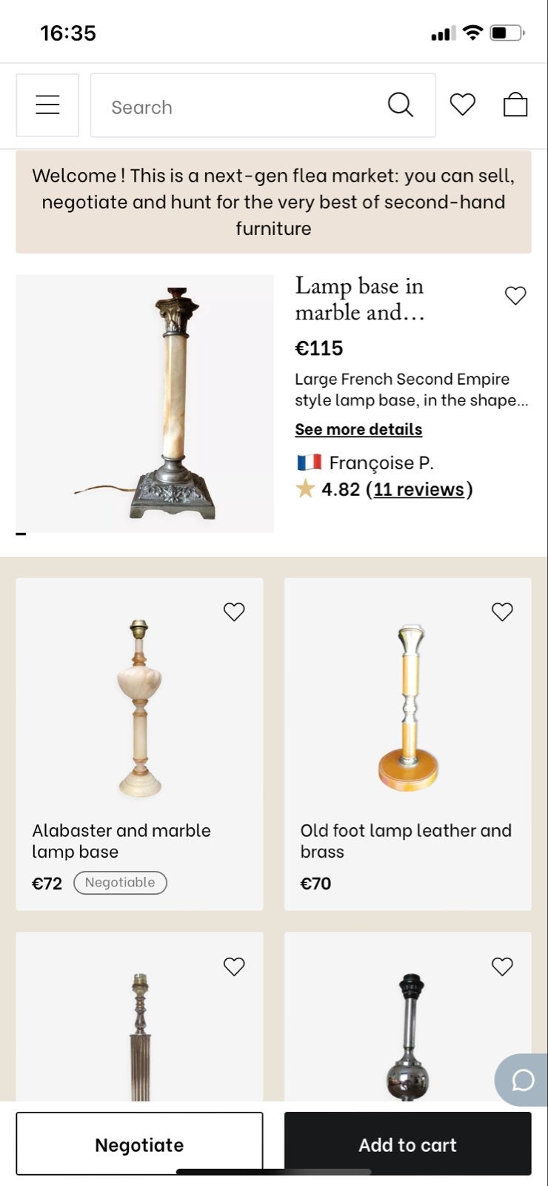Open the Old foot lamp leather and brass card
This screenshot has width=548, height=1186.
(408, 744)
